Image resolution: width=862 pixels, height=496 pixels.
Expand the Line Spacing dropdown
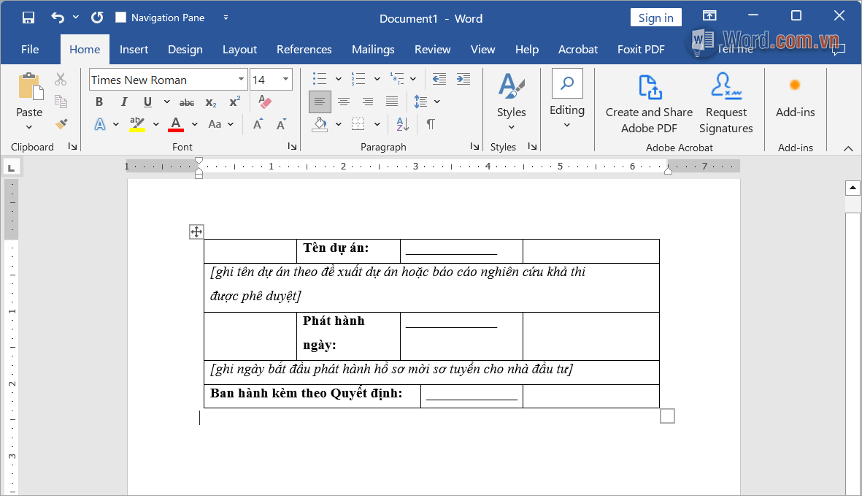pyautogui.click(x=438, y=102)
